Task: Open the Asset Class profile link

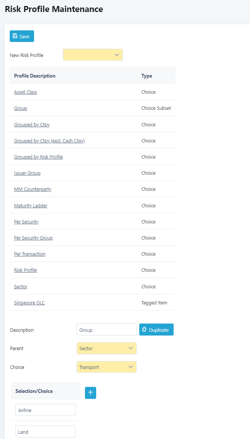Action: click(x=25, y=92)
